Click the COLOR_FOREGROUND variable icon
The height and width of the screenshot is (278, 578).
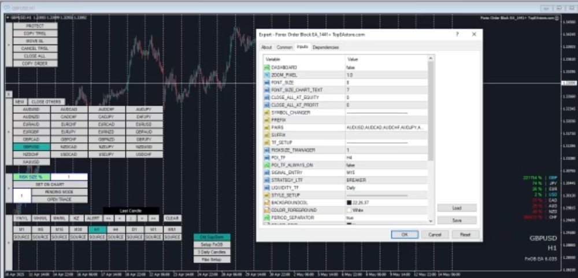tap(267, 210)
